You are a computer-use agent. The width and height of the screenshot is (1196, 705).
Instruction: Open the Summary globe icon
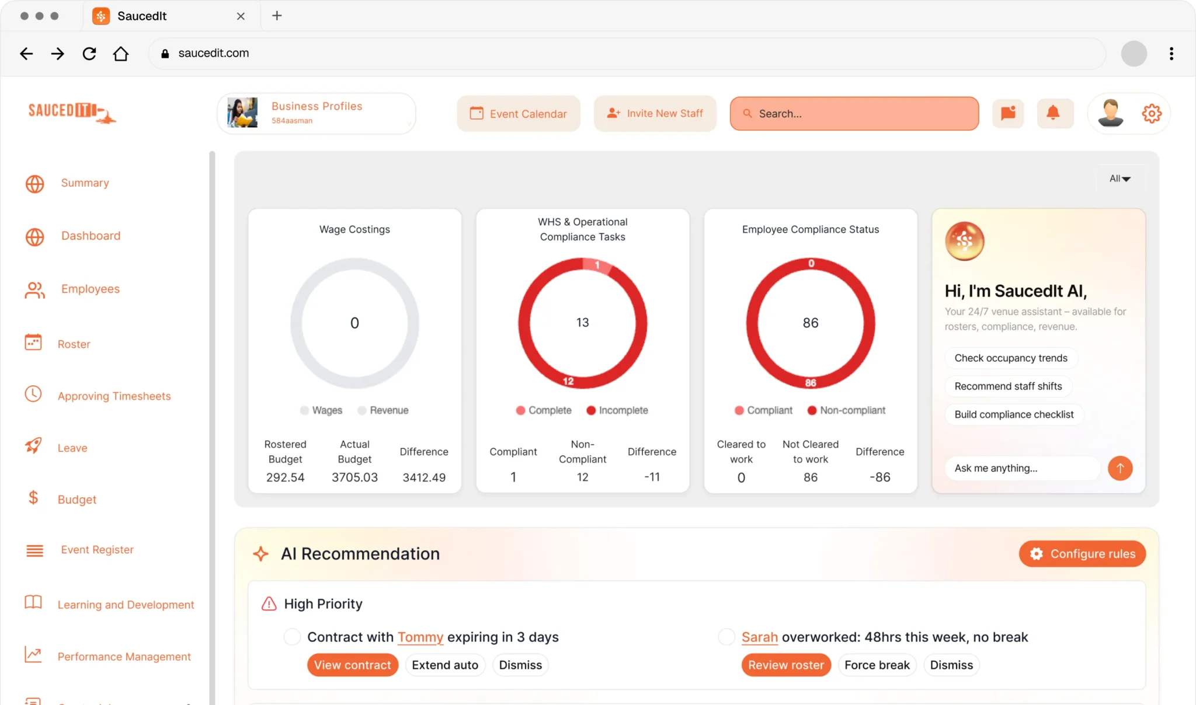35,184
